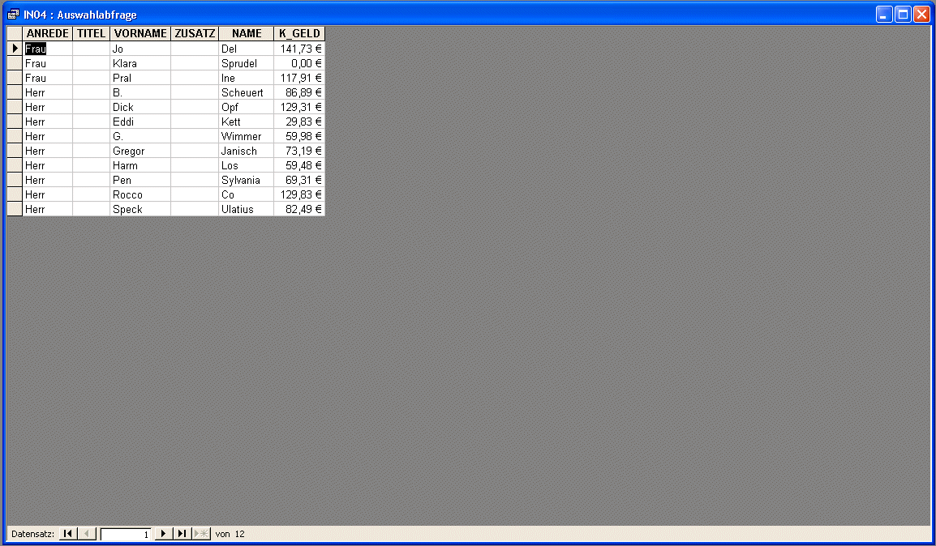Click the surname cell 'Co'
Image resolution: width=936 pixels, height=546 pixels.
click(246, 195)
